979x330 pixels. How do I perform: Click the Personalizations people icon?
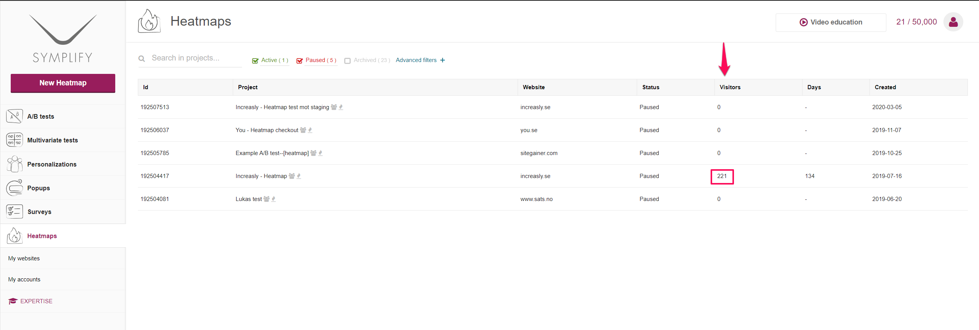15,164
